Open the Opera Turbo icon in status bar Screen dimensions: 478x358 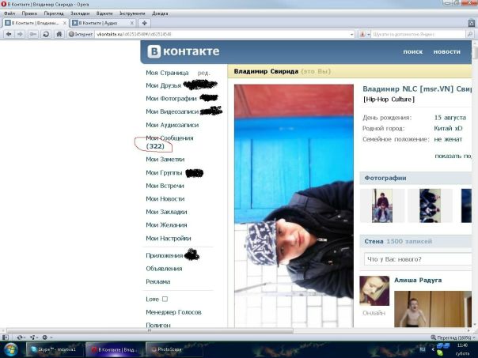click(47, 337)
